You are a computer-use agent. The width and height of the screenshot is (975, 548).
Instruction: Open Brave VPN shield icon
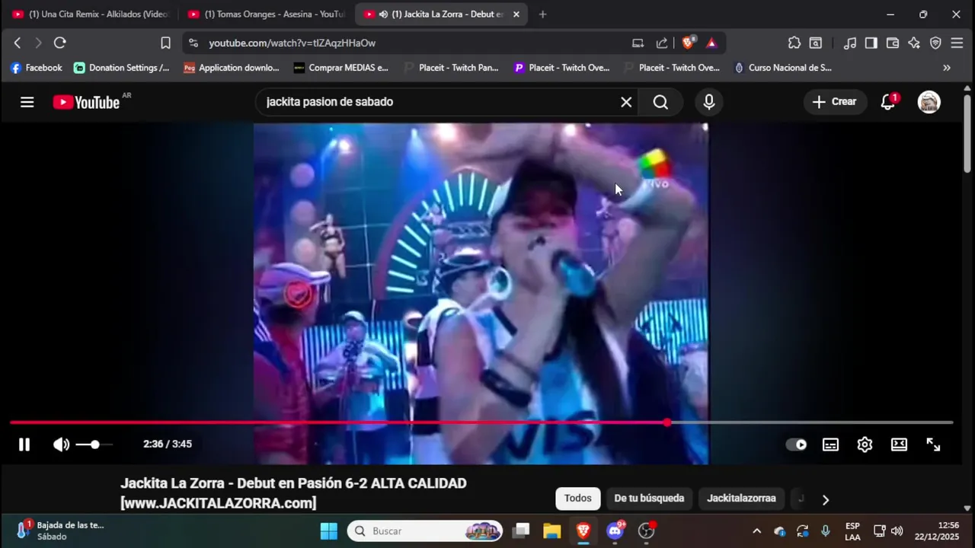(x=935, y=43)
